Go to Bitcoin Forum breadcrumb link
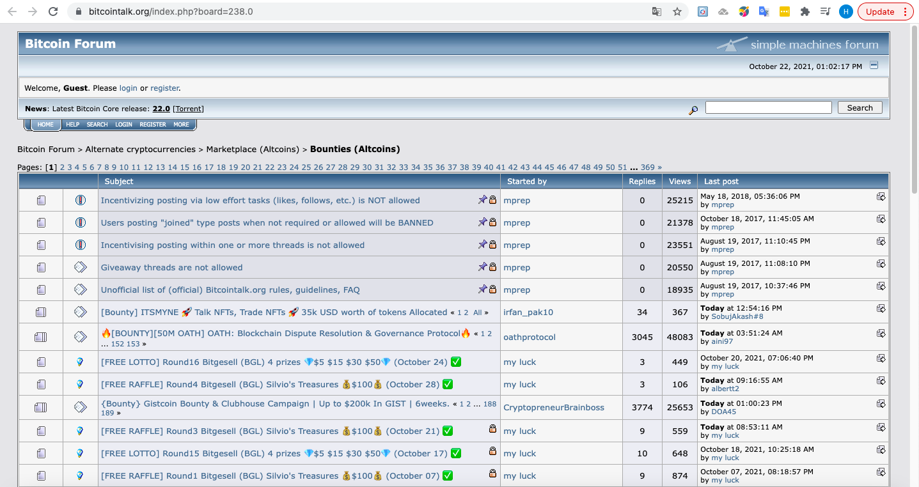Image resolution: width=919 pixels, height=487 pixels. (x=46, y=149)
